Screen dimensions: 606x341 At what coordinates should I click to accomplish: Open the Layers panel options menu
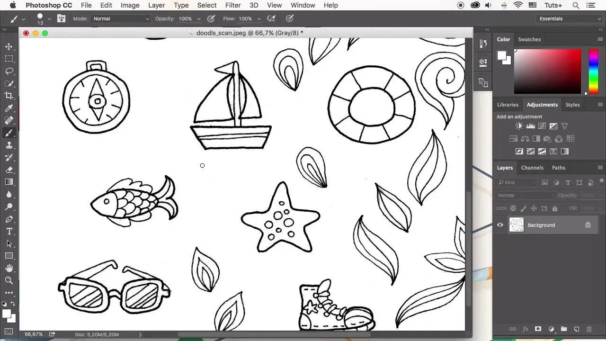tap(600, 168)
